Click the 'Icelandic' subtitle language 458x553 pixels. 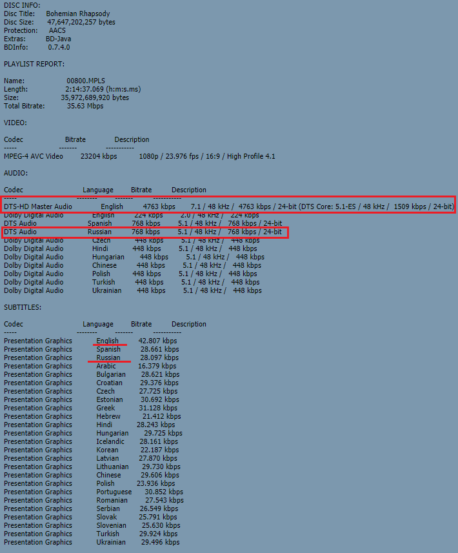[x=110, y=442]
